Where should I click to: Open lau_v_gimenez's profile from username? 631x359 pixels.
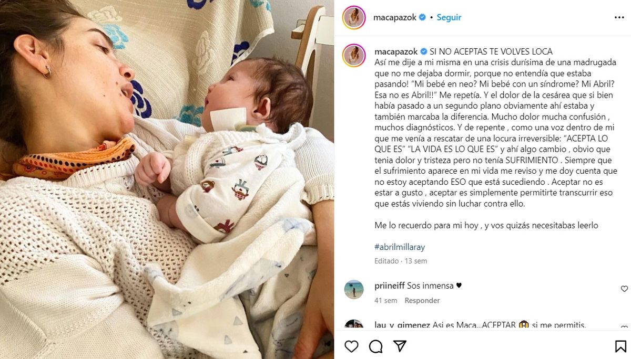[x=402, y=325]
